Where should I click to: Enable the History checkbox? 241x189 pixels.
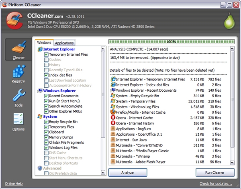click(x=46, y=65)
